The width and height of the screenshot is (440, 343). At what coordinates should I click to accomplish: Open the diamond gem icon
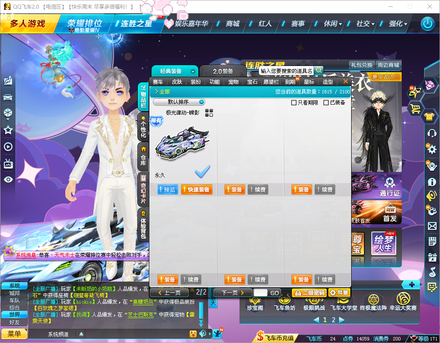430,85
